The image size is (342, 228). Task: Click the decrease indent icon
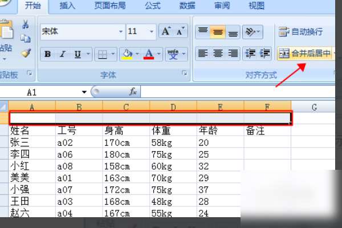coord(250,53)
